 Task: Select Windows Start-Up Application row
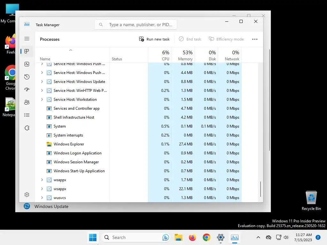(x=138, y=171)
